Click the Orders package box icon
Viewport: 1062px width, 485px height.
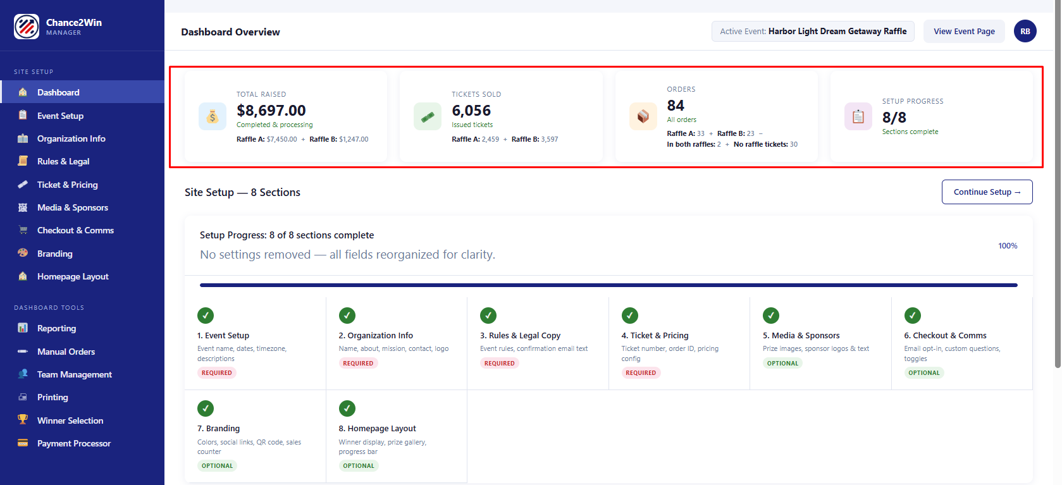[643, 116]
